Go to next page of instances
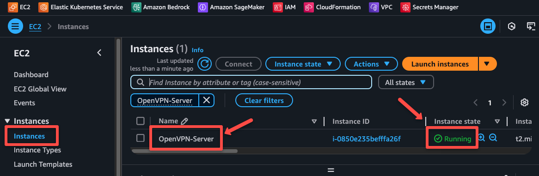 (504, 103)
